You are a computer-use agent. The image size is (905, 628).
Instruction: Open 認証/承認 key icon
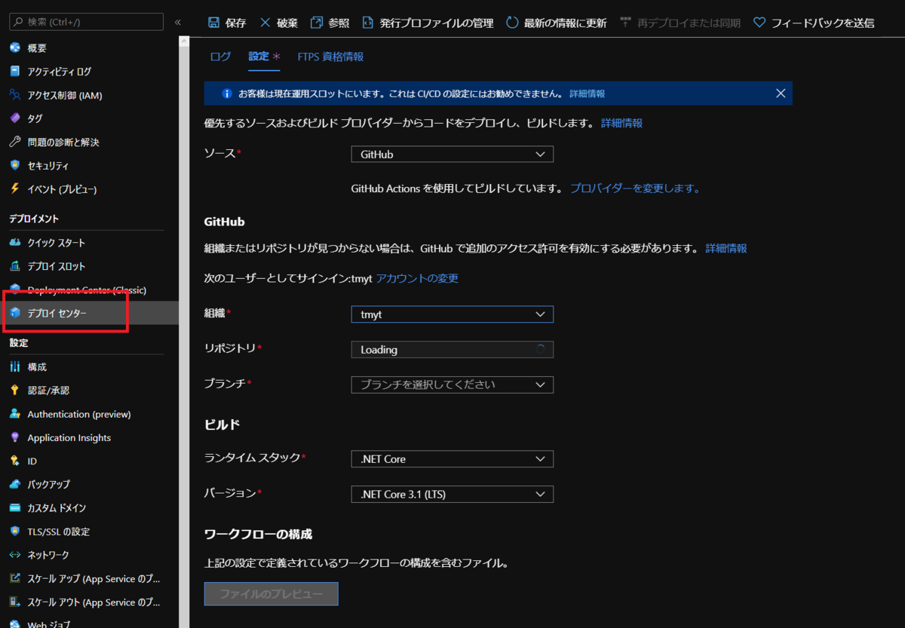pos(14,390)
